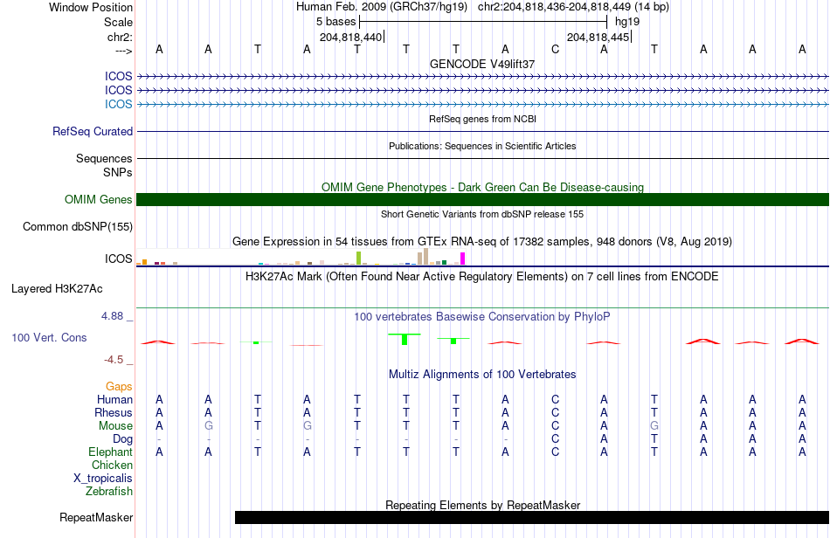Click the C base in the Dog row
Image resolution: width=830 pixels, height=538 pixels.
click(x=555, y=439)
